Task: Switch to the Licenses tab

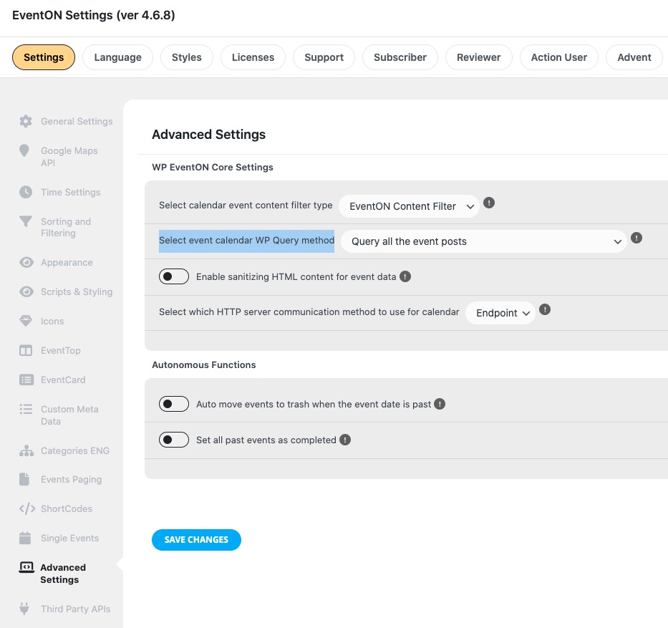Action: click(x=253, y=57)
